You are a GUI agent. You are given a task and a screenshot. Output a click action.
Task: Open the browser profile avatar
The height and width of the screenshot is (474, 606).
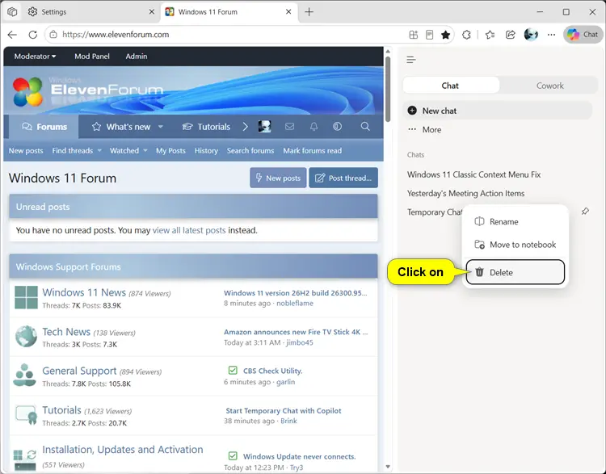coord(531,35)
